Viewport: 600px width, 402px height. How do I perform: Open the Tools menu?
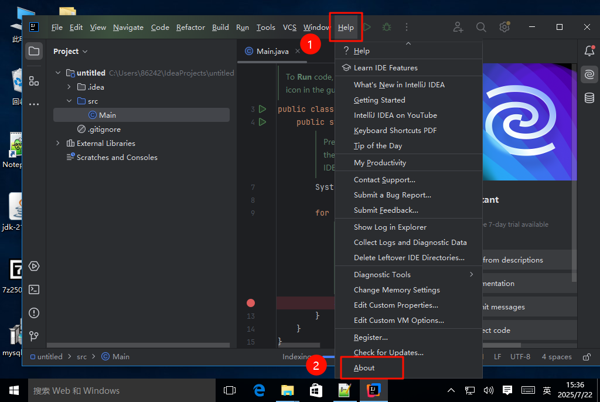click(266, 27)
